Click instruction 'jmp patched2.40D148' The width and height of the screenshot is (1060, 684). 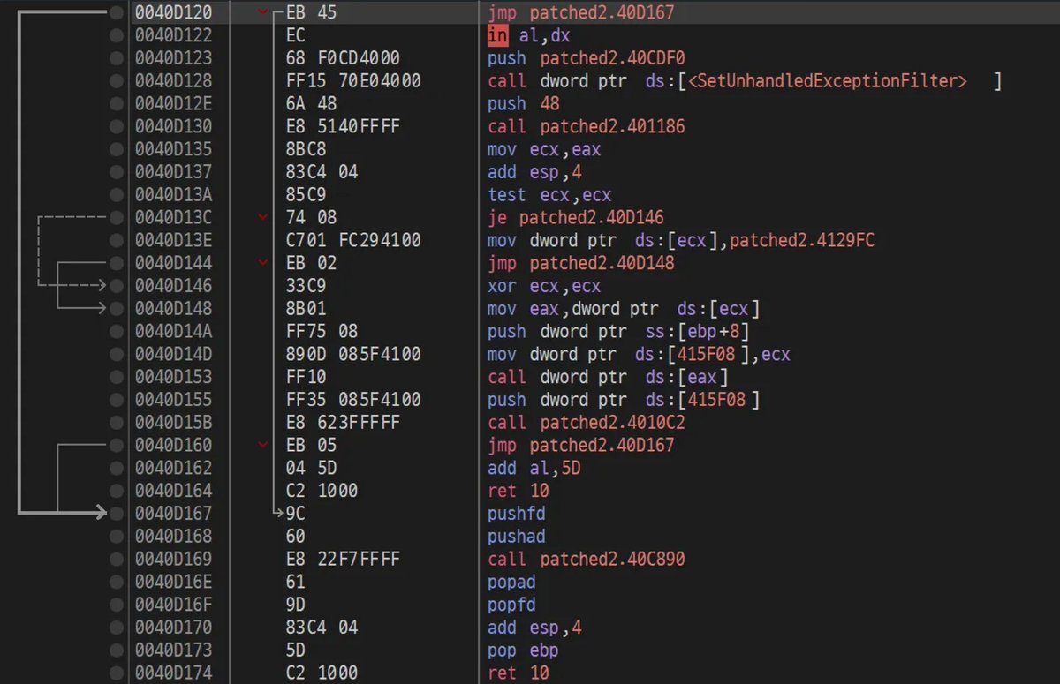coord(580,263)
